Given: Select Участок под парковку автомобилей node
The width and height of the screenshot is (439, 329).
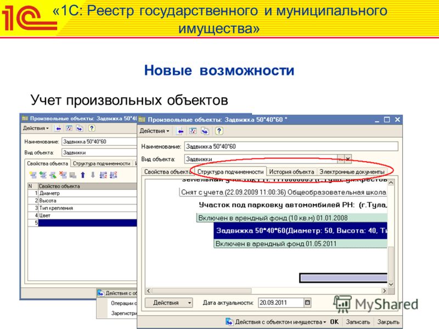Looking at the screenshot, I should 293,205.
